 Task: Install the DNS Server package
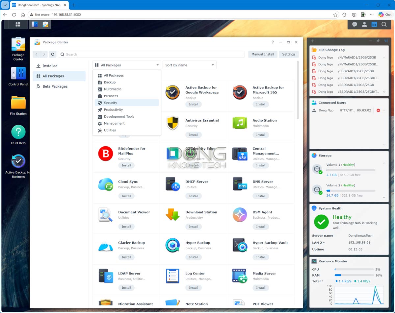point(261,196)
